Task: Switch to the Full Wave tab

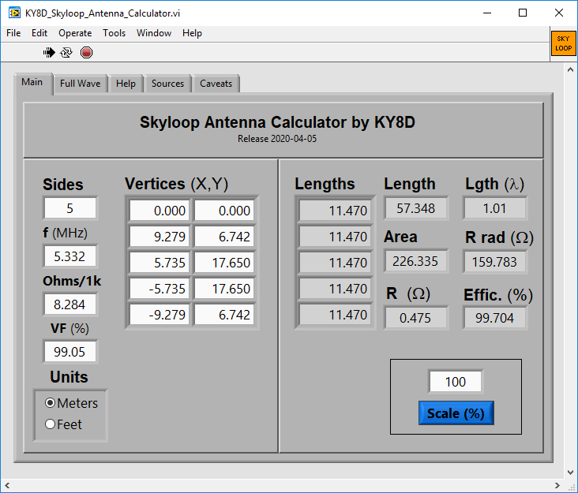Action: [x=80, y=84]
